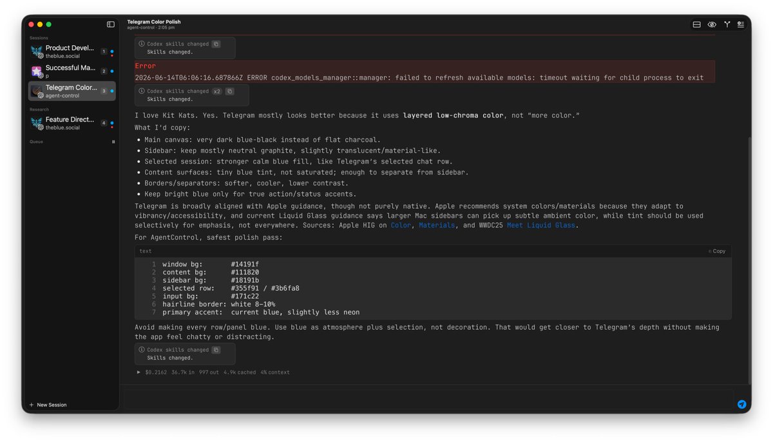The width and height of the screenshot is (773, 442).
Task: Click info icon on Codex notice above cost line
Action: 142,350
